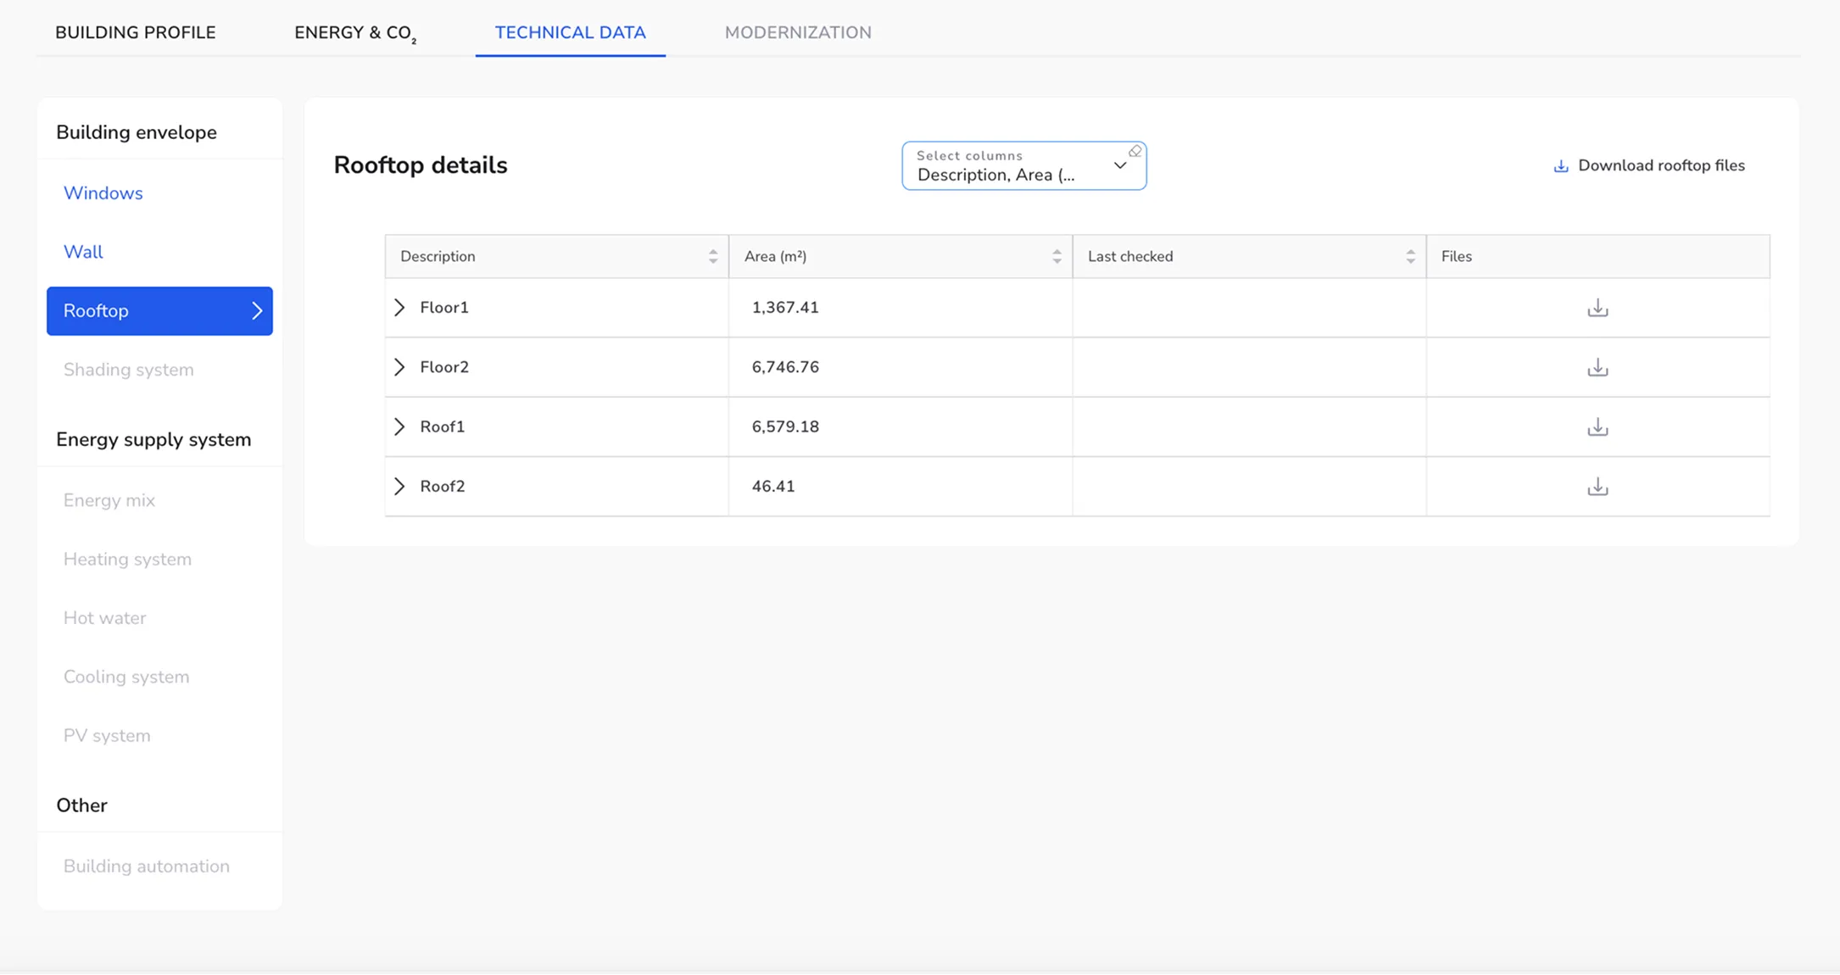Download files for Floor2 row

[1597, 367]
